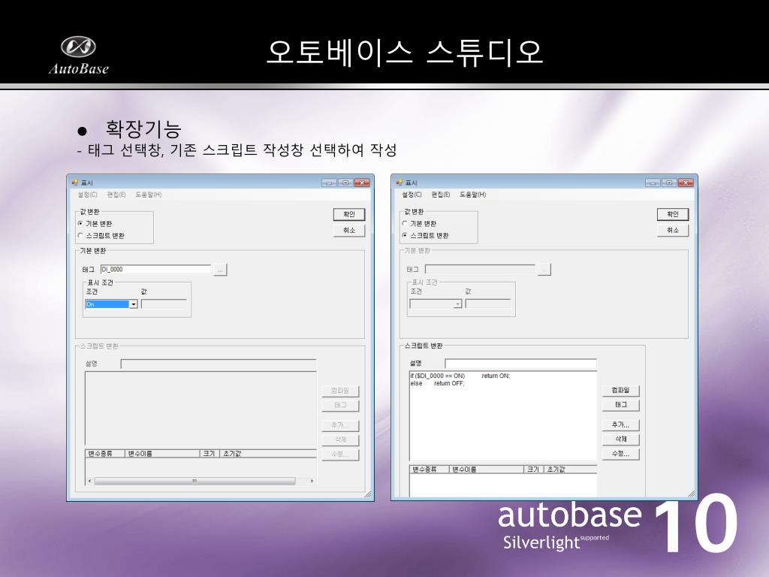Click the 태그 button in right window
The width and height of the screenshot is (769, 577).
click(x=620, y=405)
